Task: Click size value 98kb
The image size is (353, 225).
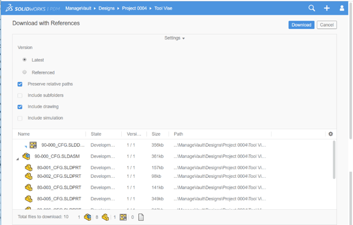Action: click(x=156, y=176)
